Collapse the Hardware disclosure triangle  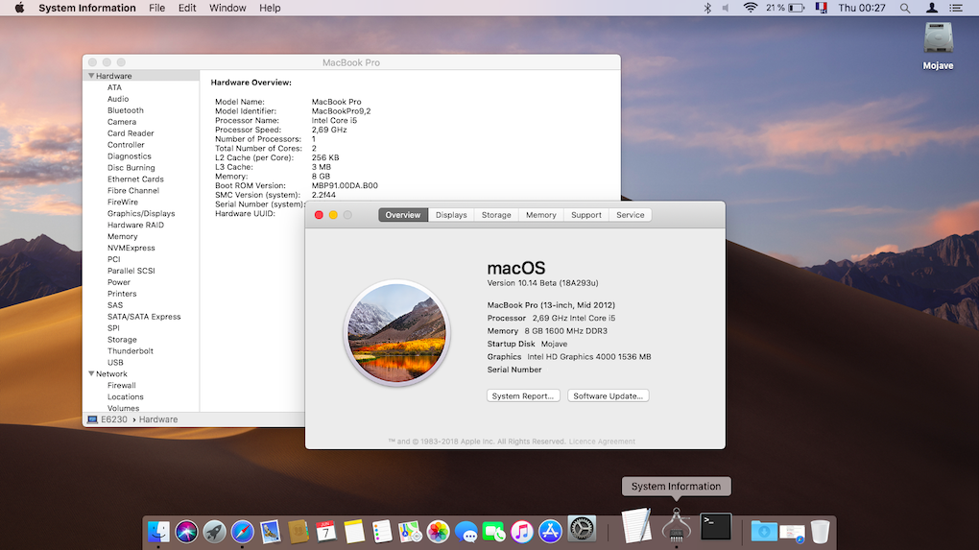pyautogui.click(x=91, y=76)
